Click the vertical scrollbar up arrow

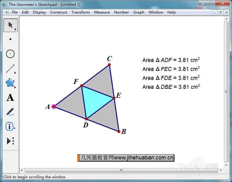tap(226, 19)
